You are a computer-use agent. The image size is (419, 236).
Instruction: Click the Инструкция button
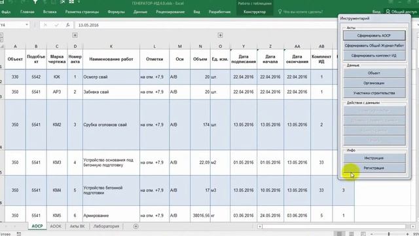pyautogui.click(x=374, y=158)
